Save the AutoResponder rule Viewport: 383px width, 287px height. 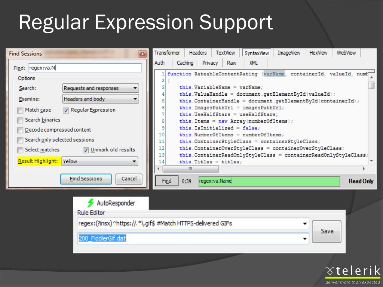[x=327, y=231]
